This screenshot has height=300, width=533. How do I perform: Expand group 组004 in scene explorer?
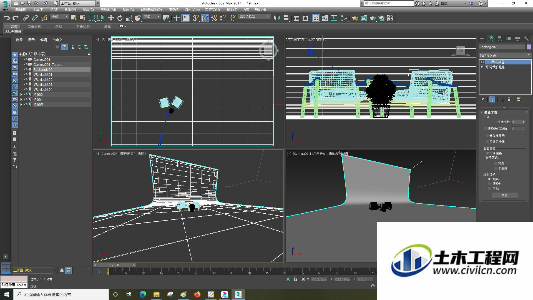point(21,100)
